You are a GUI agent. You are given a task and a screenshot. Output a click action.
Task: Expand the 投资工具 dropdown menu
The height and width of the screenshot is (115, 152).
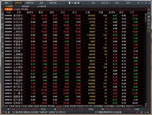coord(106,3)
